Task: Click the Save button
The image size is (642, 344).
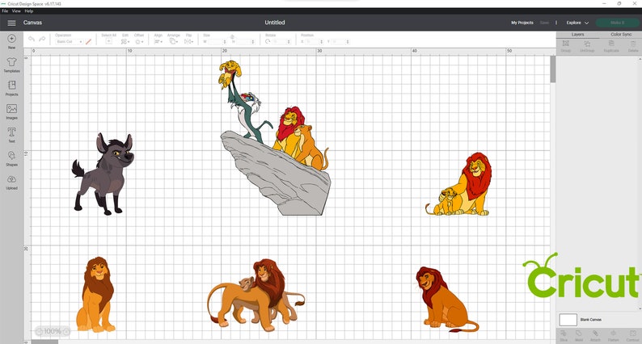Action: coord(544,23)
